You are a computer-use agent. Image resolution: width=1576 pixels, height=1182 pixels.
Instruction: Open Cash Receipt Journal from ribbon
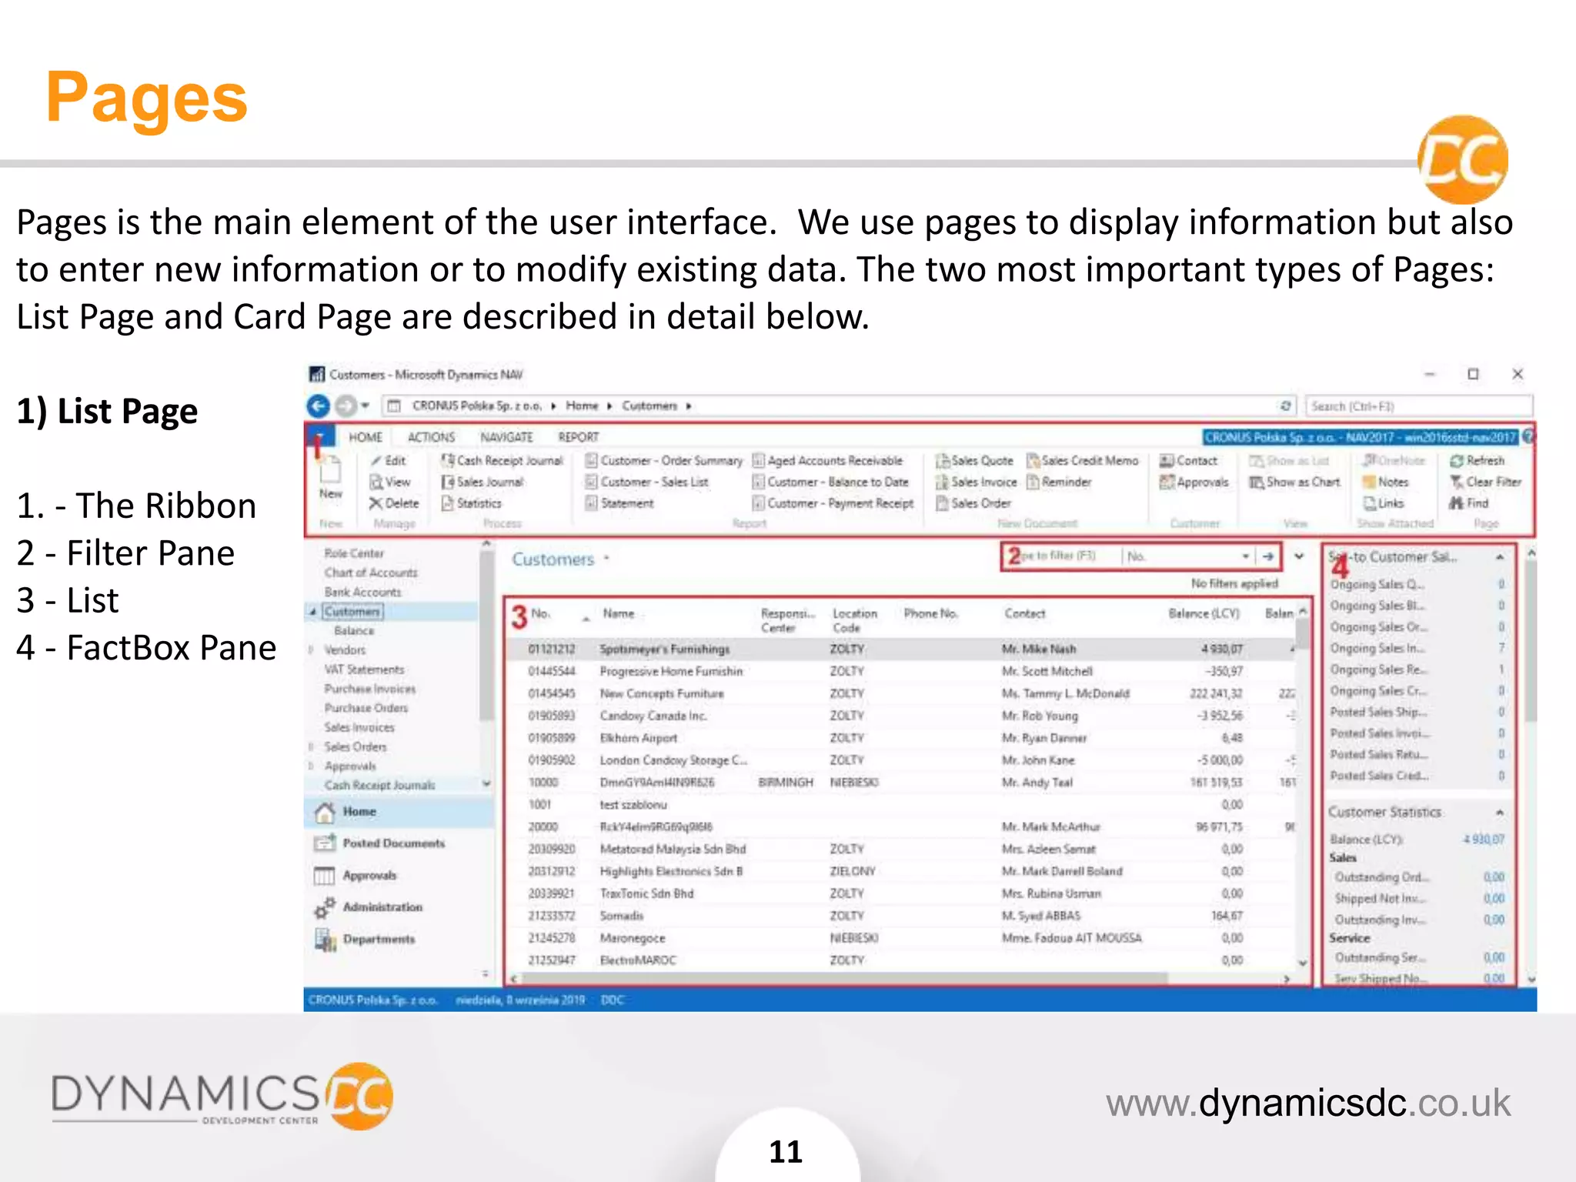pos(503,460)
